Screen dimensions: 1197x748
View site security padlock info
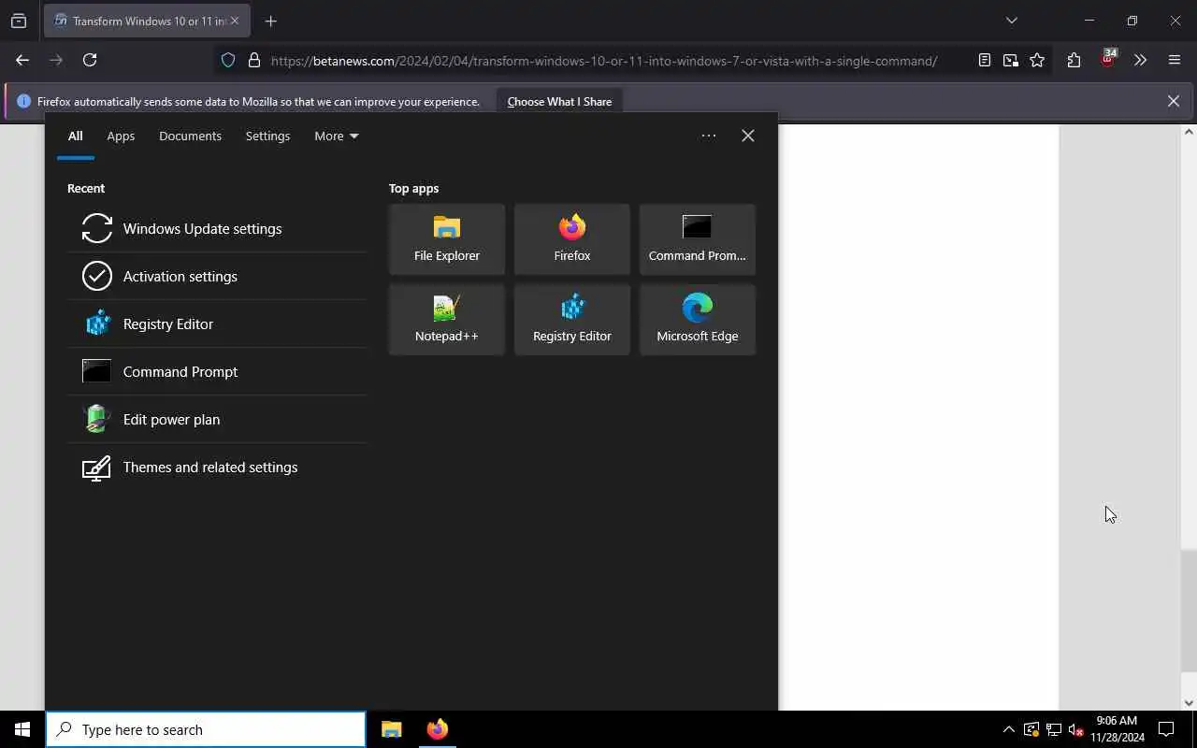point(254,60)
